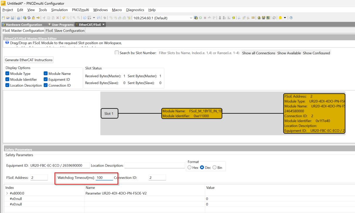Click the Watchdog Timeout input field
The height and width of the screenshot is (213, 355).
click(105, 177)
